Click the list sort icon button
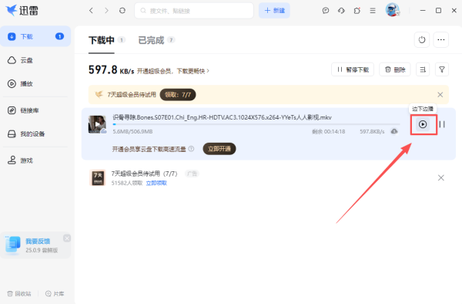The width and height of the screenshot is (462, 304). (x=423, y=69)
